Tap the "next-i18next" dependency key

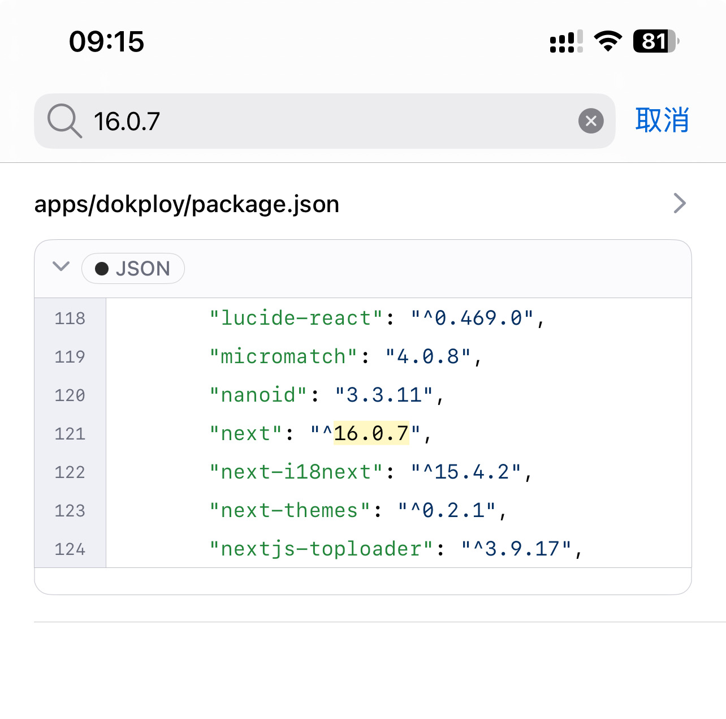coord(296,472)
